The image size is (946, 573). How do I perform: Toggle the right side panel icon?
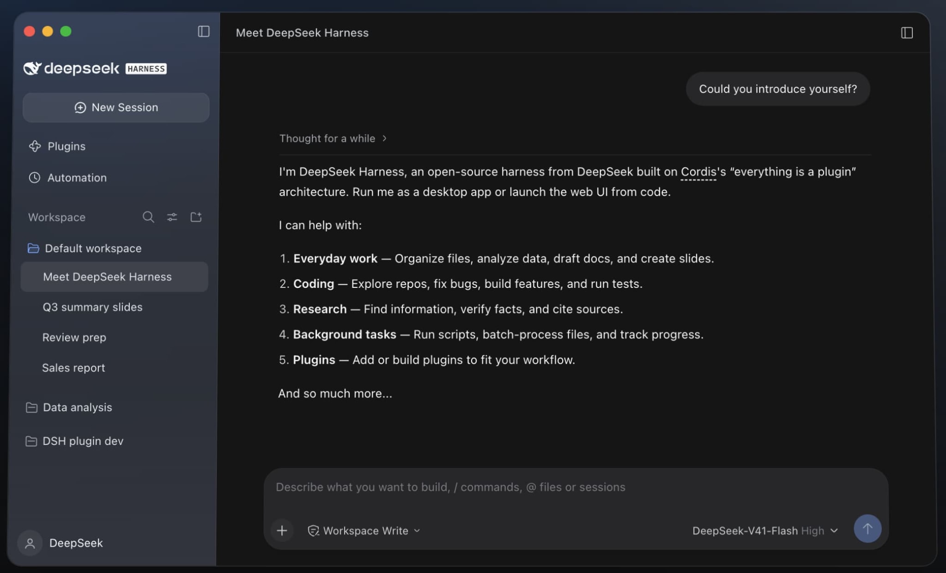pyautogui.click(x=907, y=33)
